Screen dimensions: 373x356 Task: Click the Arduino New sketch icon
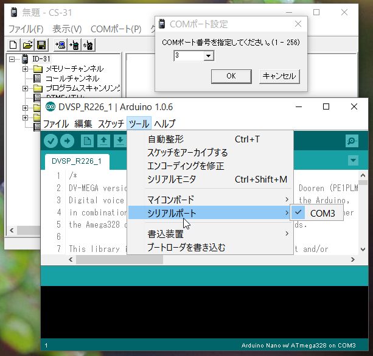tap(88, 141)
